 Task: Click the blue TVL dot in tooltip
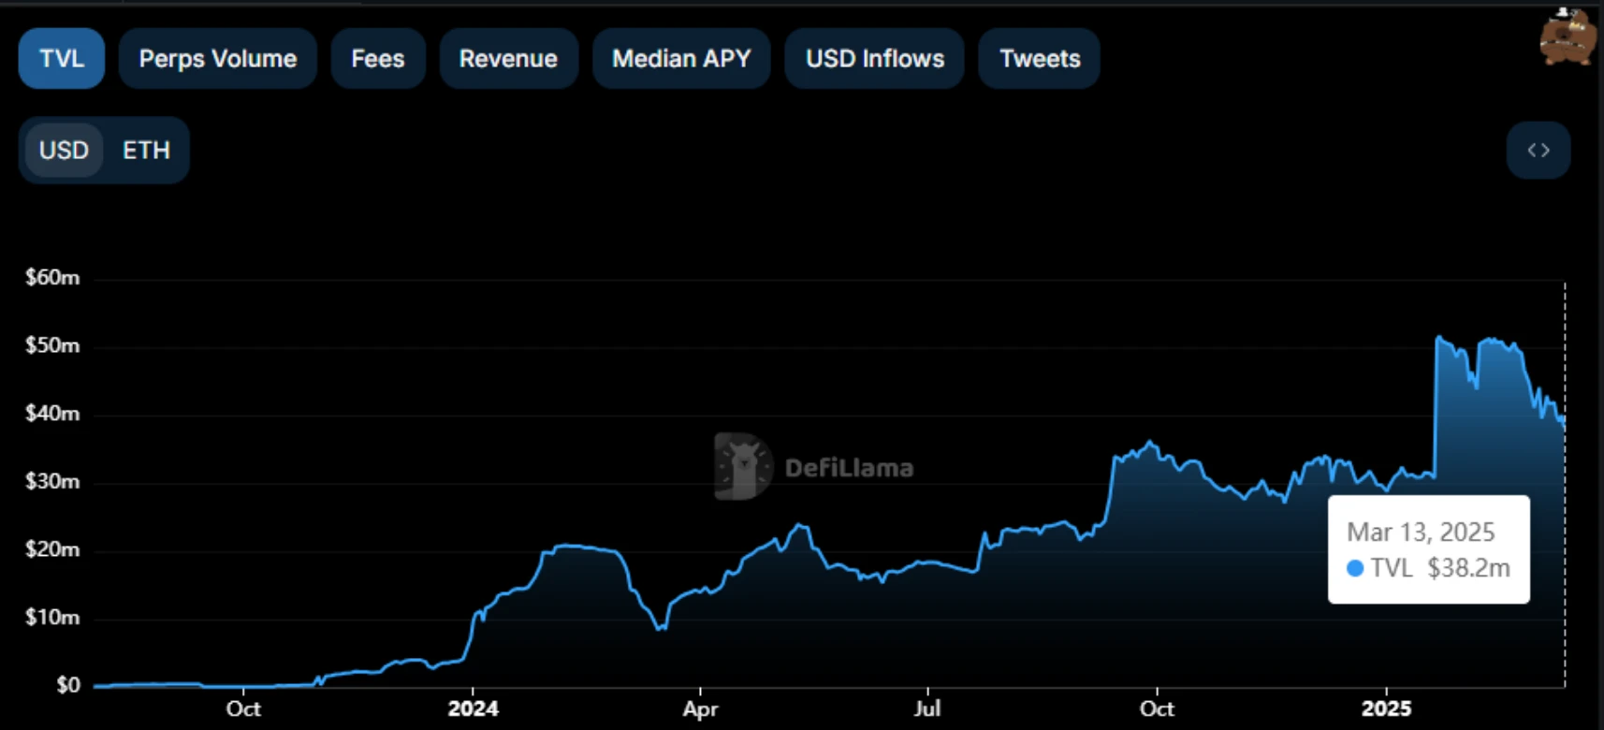pyautogui.click(x=1354, y=568)
